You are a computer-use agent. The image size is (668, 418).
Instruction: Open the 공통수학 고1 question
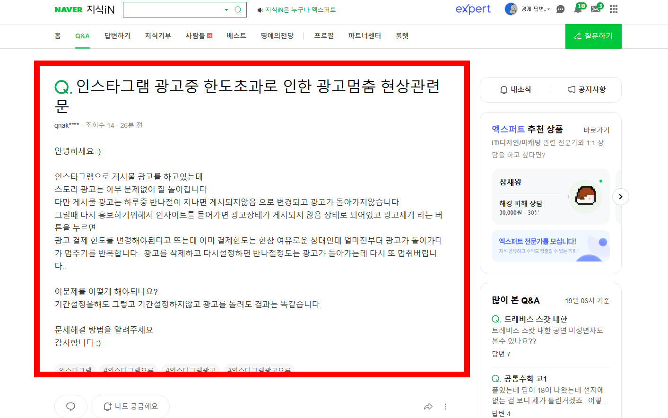click(x=525, y=379)
